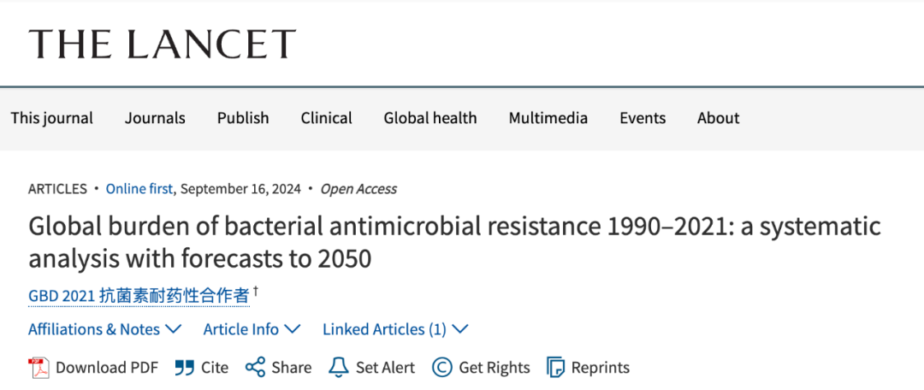Screen dimensions: 924x390
Task: Expand the Article Info chevron
Action: pos(293,329)
